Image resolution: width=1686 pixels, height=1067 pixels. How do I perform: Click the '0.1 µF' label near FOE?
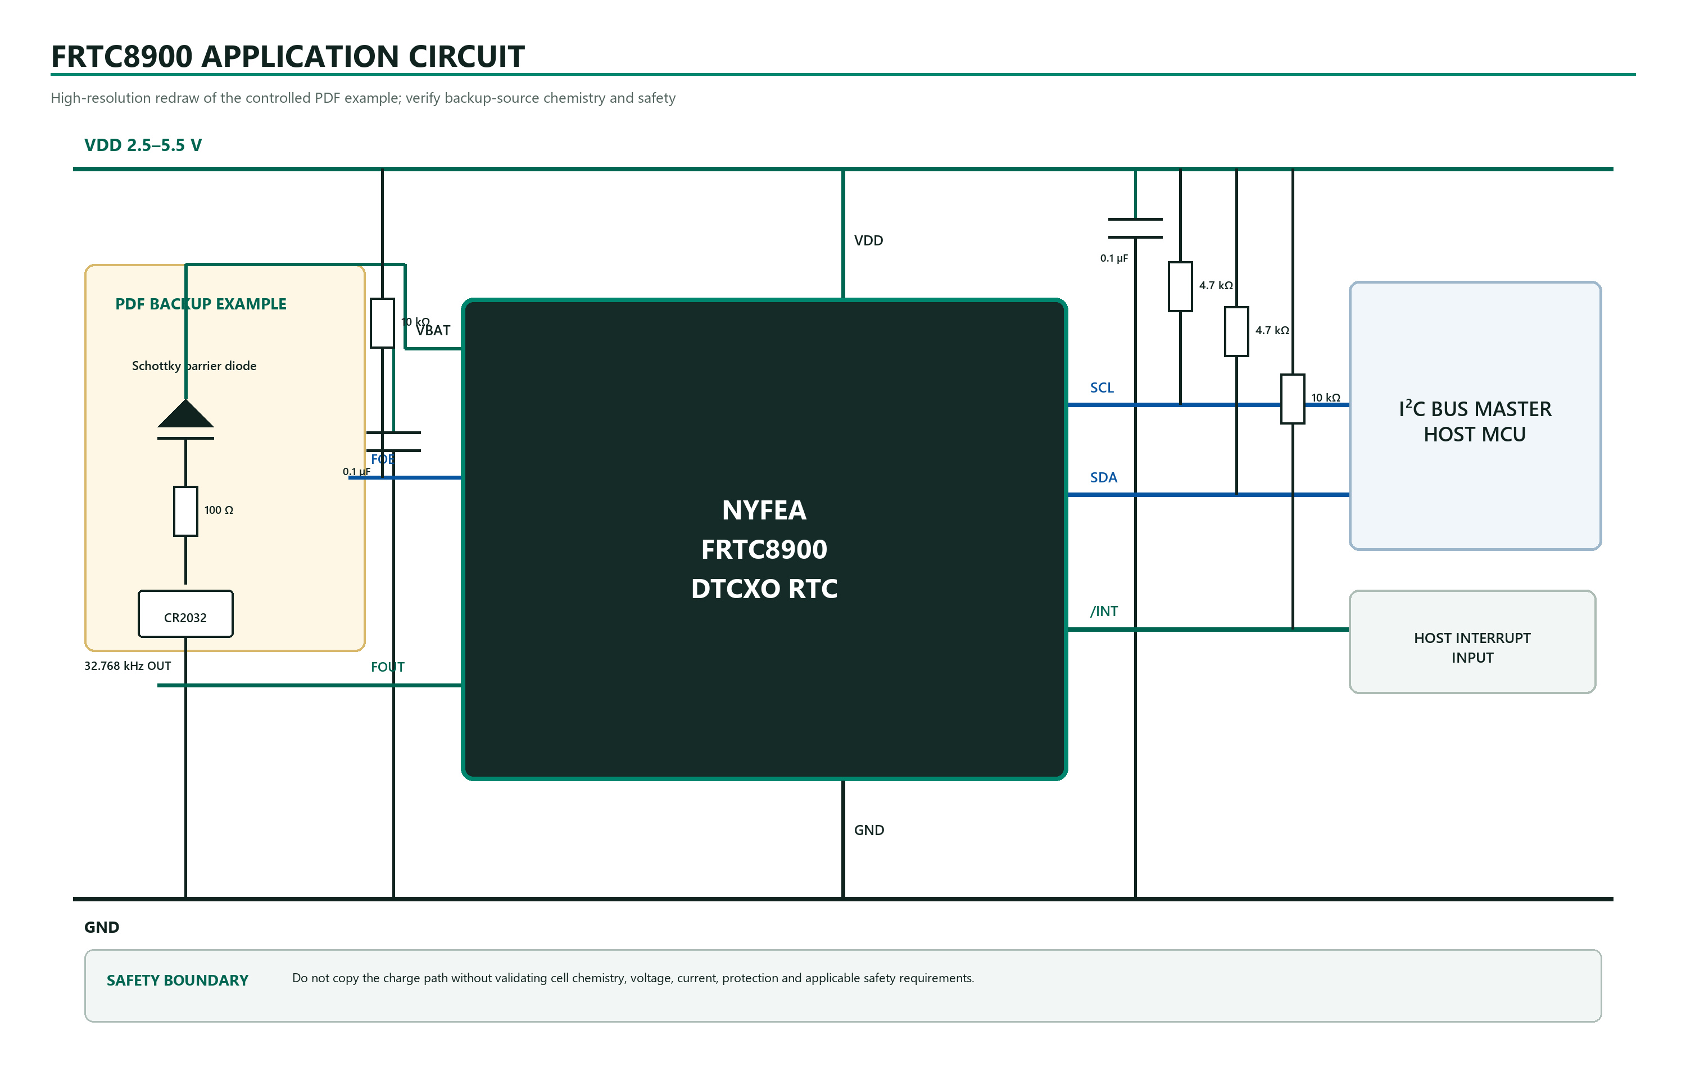click(356, 472)
